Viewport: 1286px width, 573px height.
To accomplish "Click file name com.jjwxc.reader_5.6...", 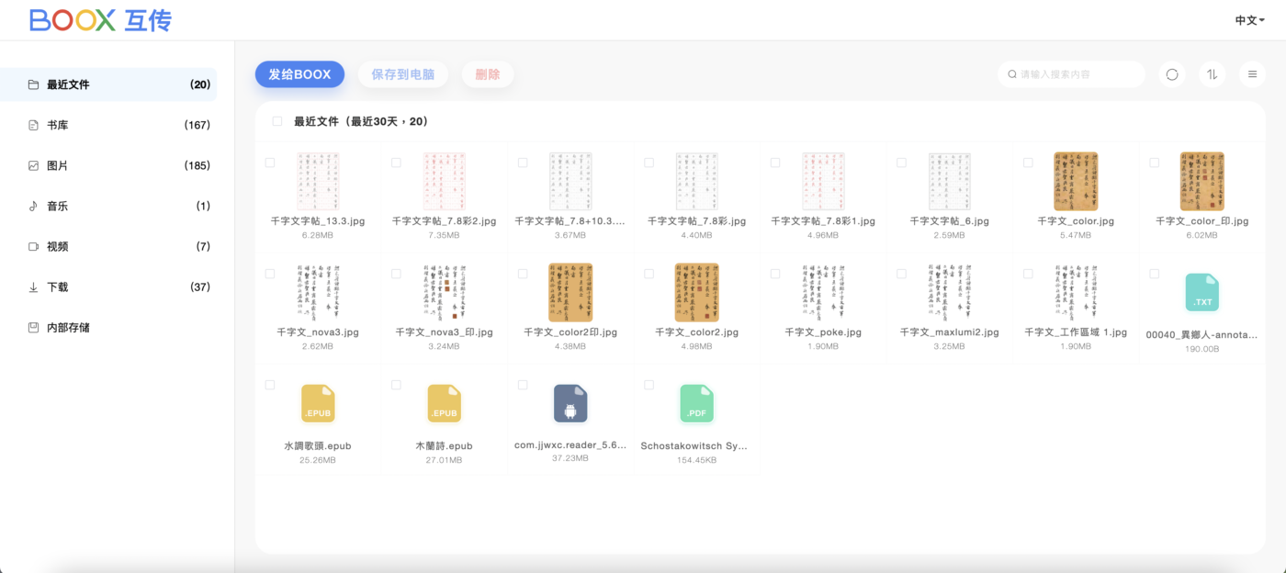I will pyautogui.click(x=570, y=445).
